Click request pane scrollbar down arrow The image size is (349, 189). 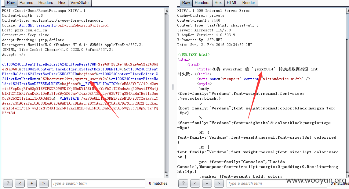point(167,176)
